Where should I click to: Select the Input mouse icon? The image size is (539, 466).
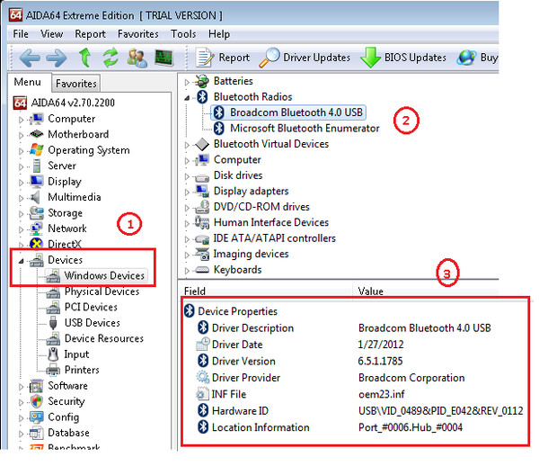[53, 354]
